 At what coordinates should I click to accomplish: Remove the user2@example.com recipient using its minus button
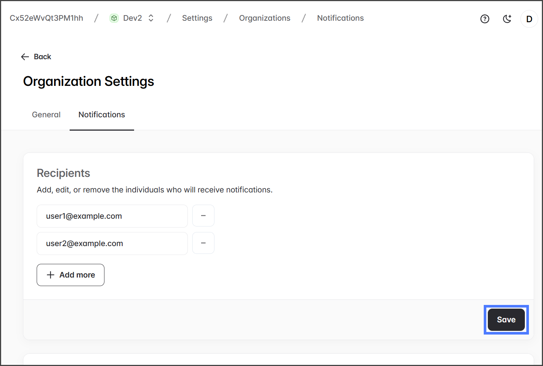click(x=203, y=243)
